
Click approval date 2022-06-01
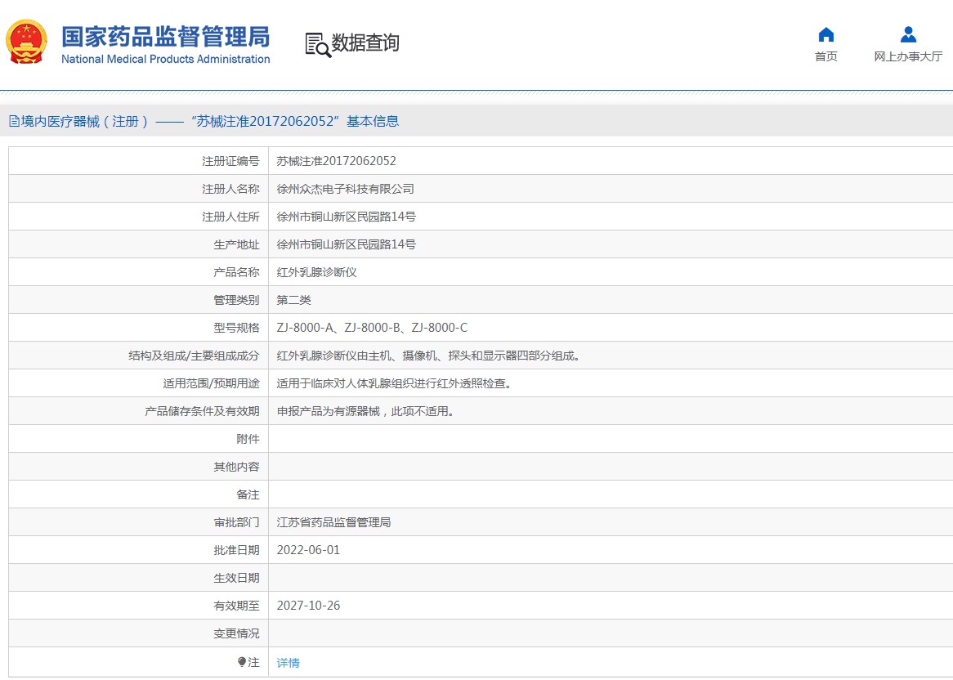tap(308, 550)
